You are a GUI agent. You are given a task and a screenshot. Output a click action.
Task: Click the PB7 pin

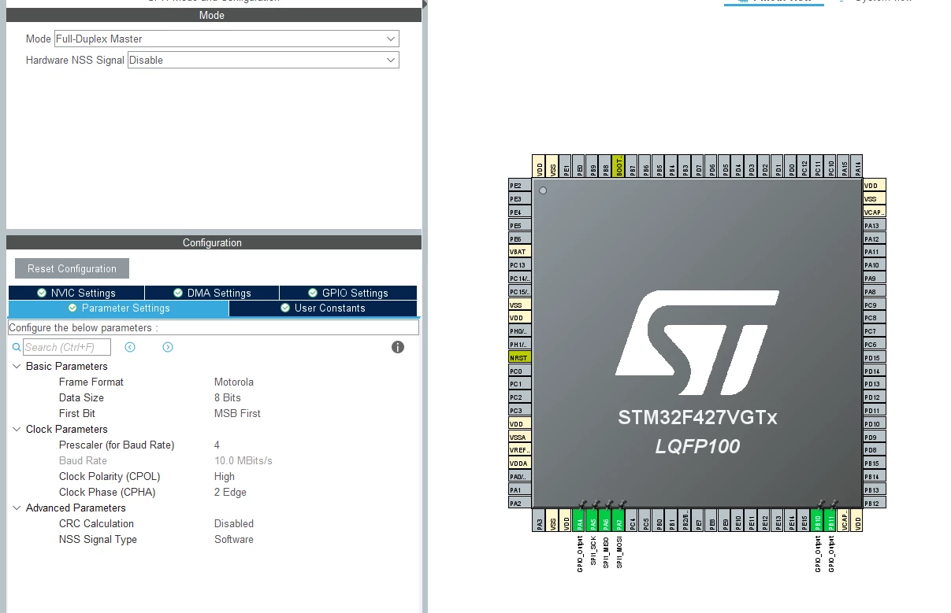coord(632,165)
